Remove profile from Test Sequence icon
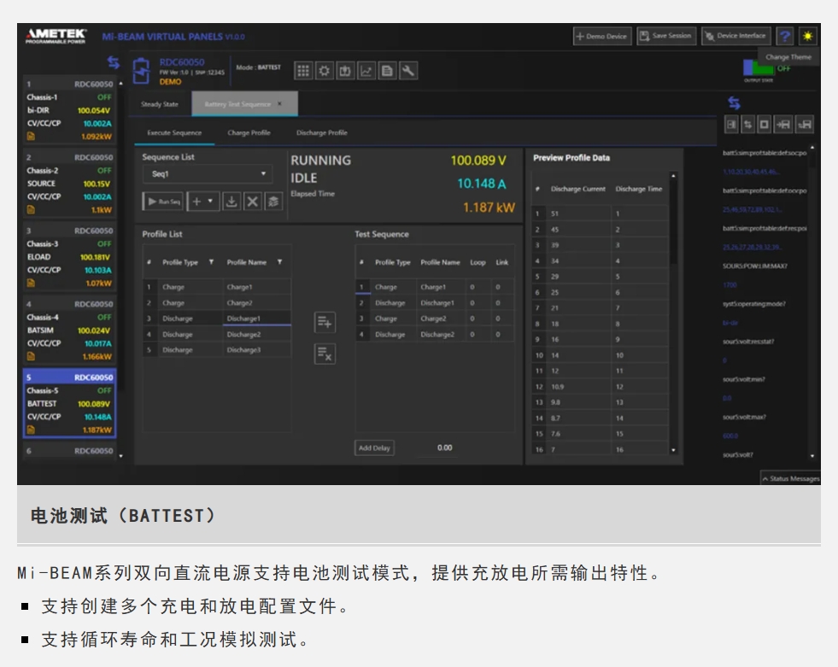This screenshot has width=838, height=667. point(325,353)
